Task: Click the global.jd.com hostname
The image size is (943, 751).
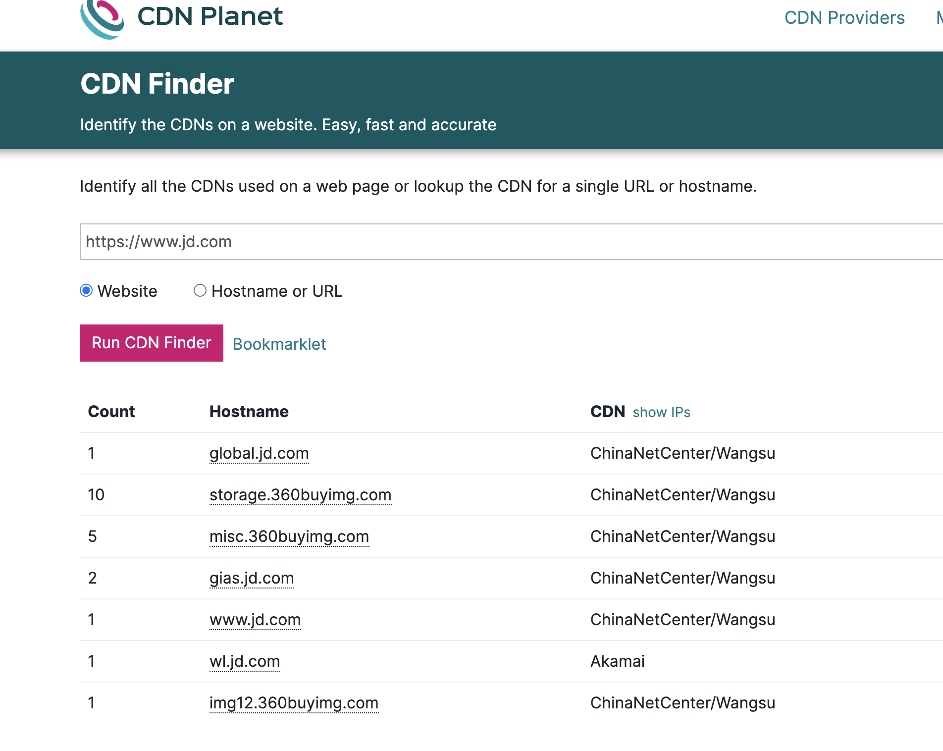Action: (x=259, y=453)
